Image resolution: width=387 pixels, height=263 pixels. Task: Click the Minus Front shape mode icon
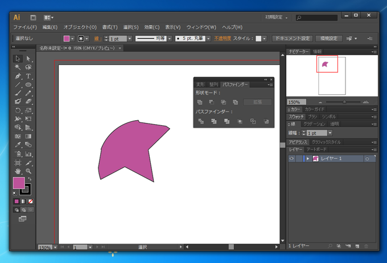(x=212, y=102)
